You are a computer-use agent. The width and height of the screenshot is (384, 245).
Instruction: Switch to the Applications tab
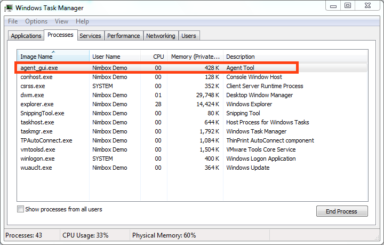coord(26,36)
